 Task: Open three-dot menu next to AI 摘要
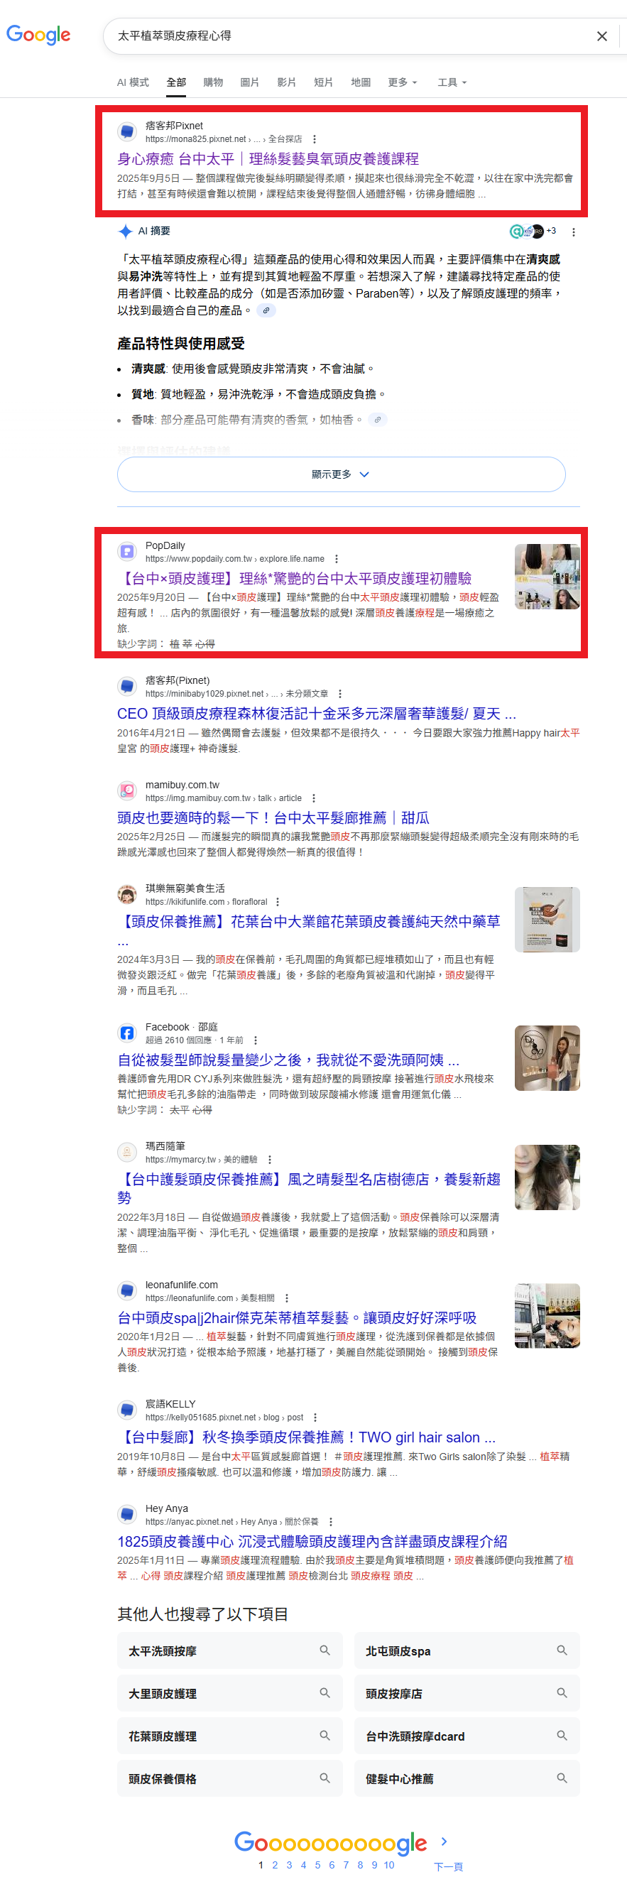coord(573,232)
